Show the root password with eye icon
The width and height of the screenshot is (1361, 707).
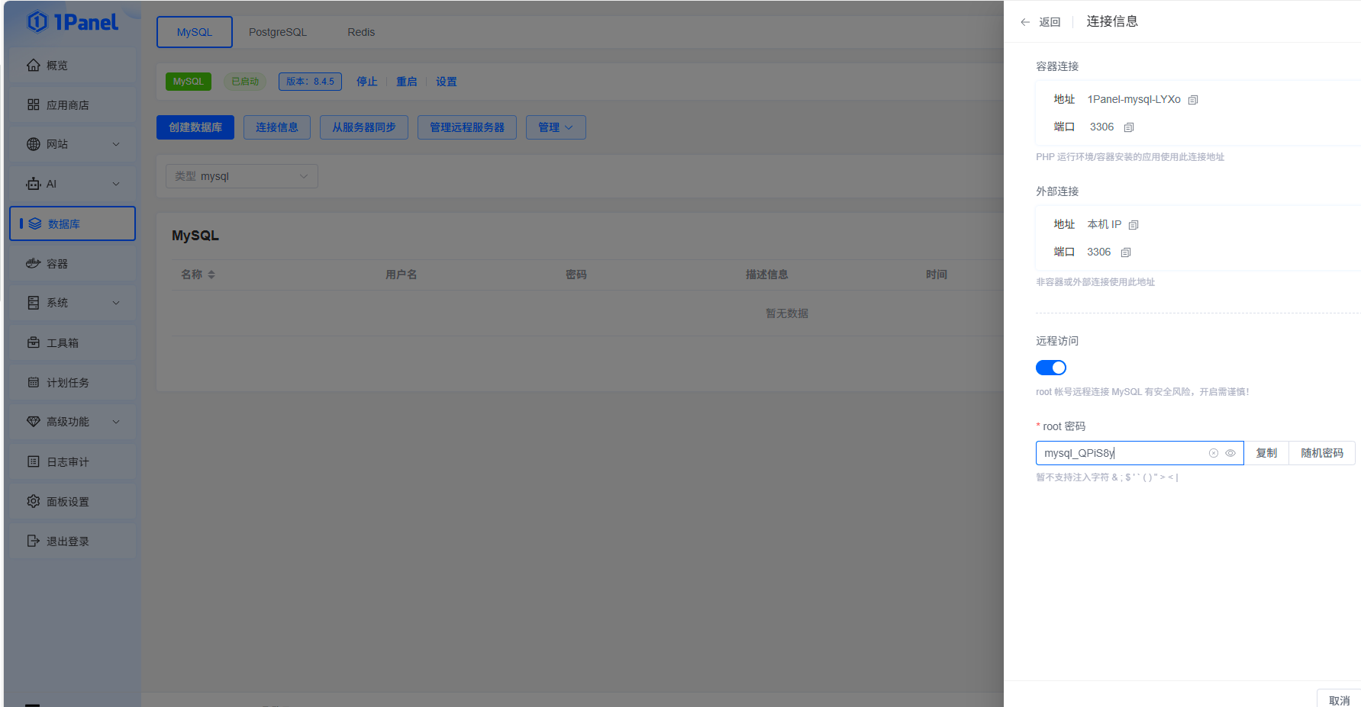1230,453
